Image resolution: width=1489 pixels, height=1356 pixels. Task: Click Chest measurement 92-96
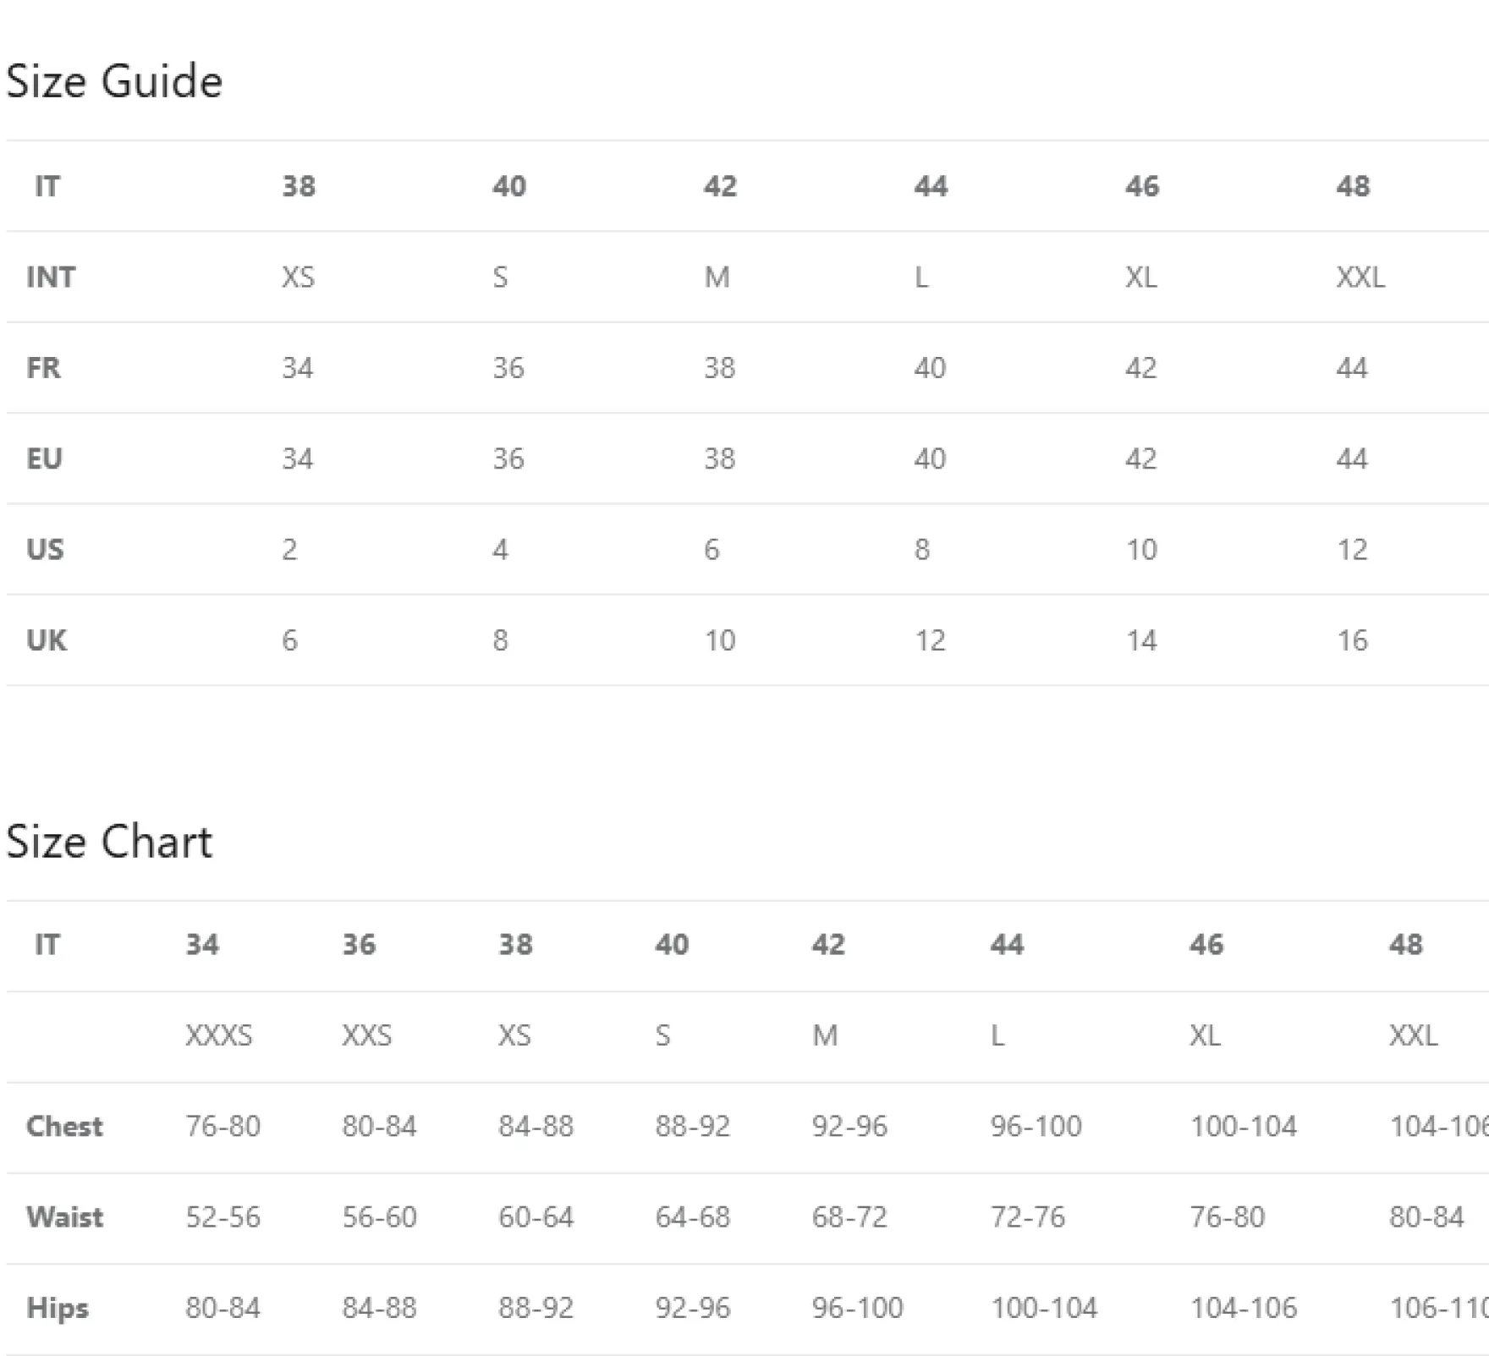849,1126
